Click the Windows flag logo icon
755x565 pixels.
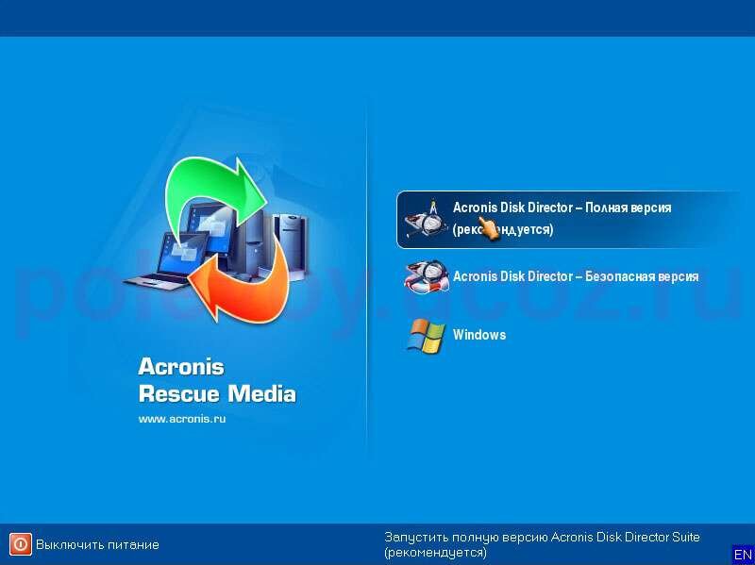[426, 336]
